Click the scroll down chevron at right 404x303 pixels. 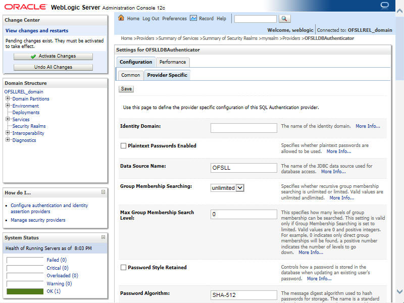click(399, 291)
